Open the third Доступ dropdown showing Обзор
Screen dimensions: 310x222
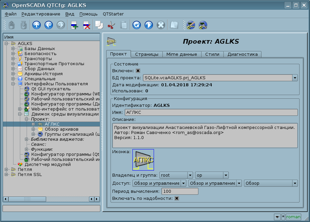271,183
